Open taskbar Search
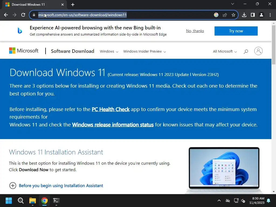 [20, 201]
